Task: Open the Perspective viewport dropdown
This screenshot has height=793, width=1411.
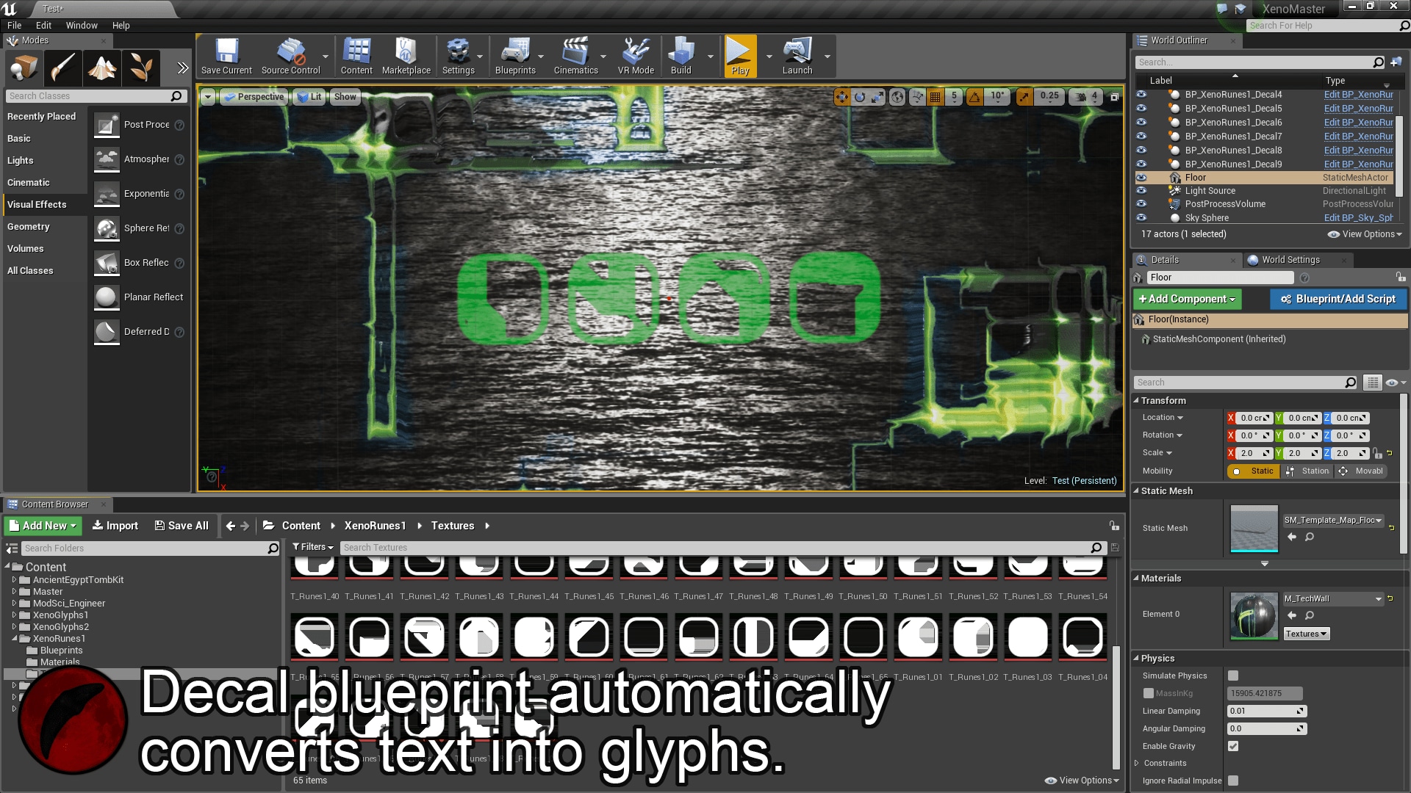Action: pyautogui.click(x=254, y=96)
